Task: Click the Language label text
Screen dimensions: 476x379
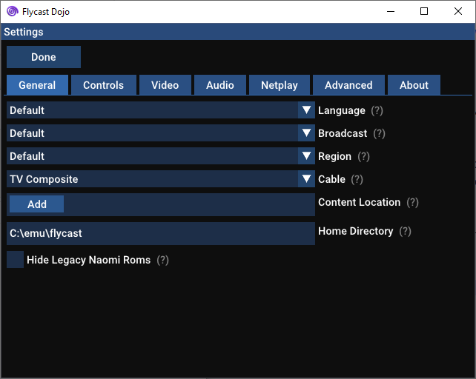Action: tap(342, 111)
